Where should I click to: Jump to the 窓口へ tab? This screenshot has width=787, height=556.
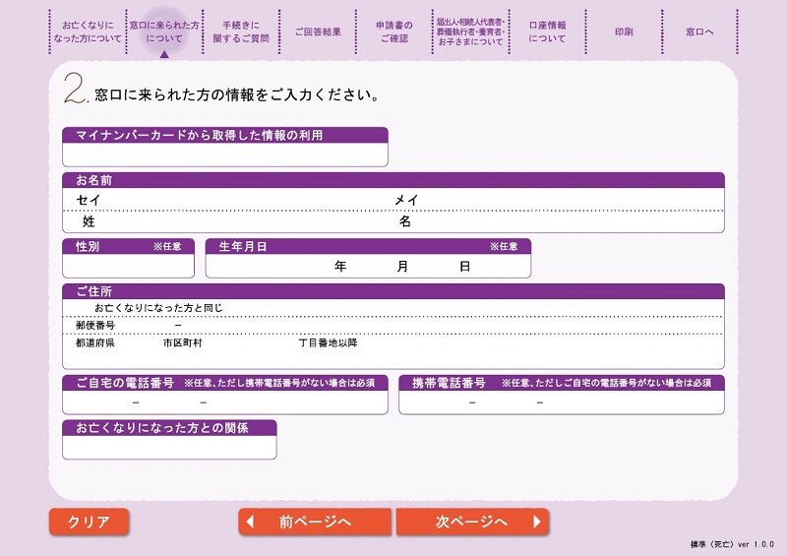coord(701,31)
